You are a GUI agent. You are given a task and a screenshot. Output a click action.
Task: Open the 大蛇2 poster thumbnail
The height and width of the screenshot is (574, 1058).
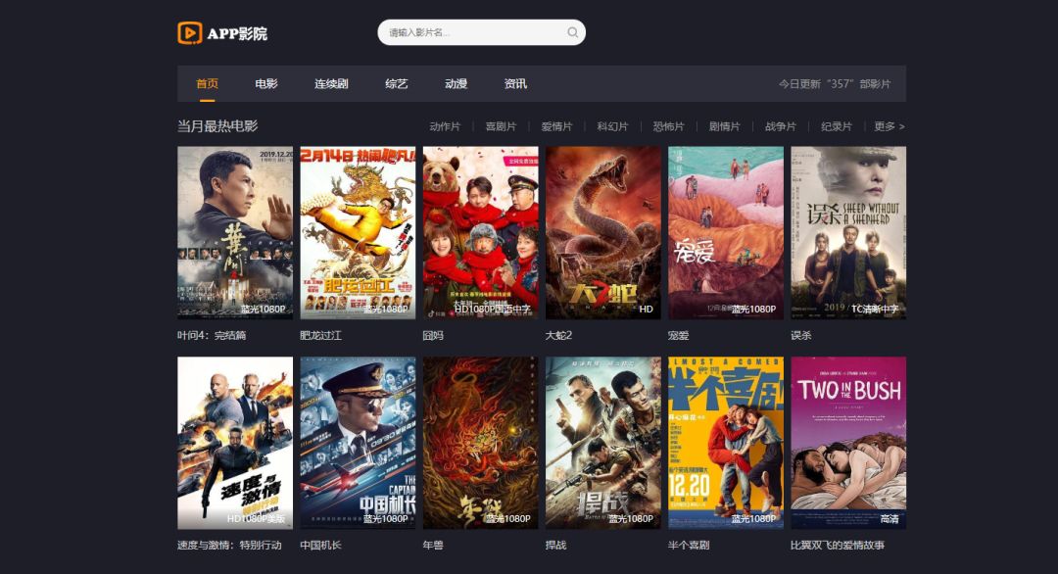click(603, 233)
